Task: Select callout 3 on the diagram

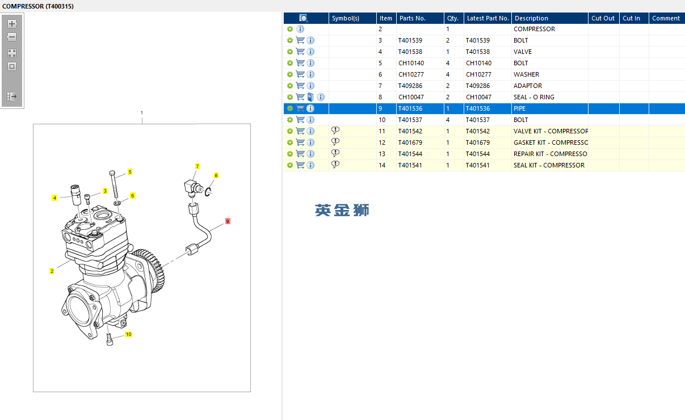Action: coord(105,191)
